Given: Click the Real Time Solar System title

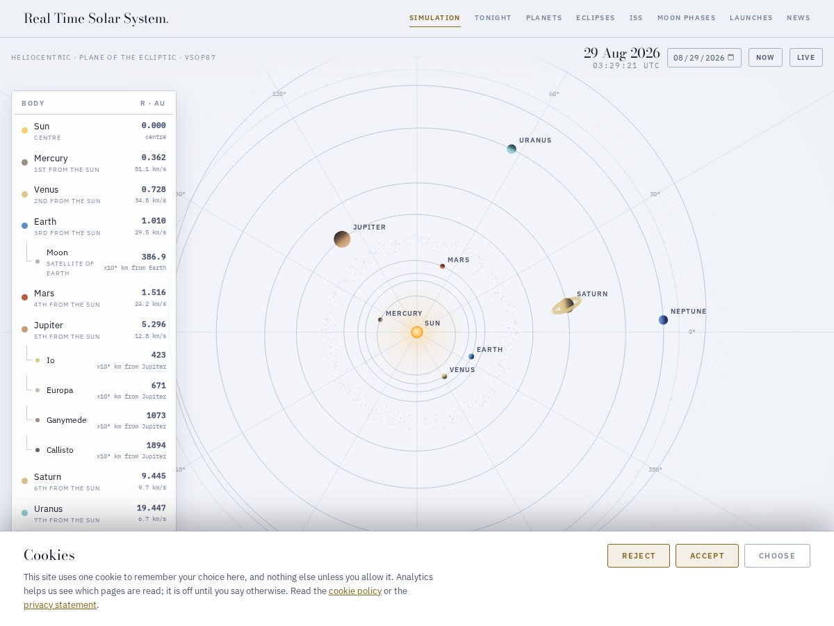Looking at the screenshot, I should pyautogui.click(x=96, y=19).
